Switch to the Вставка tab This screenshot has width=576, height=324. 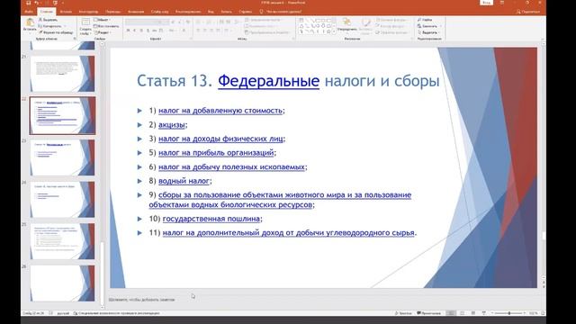click(x=66, y=12)
